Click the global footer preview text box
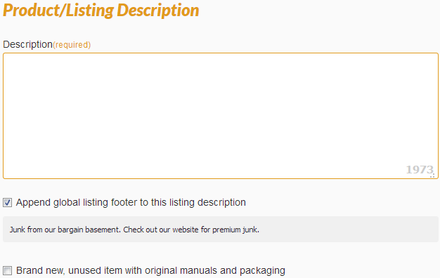Image resolution: width=440 pixels, height=278 pixels. coord(221,230)
